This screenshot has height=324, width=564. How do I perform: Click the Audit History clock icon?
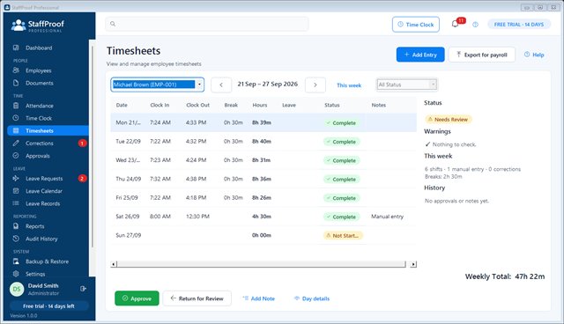coord(16,239)
